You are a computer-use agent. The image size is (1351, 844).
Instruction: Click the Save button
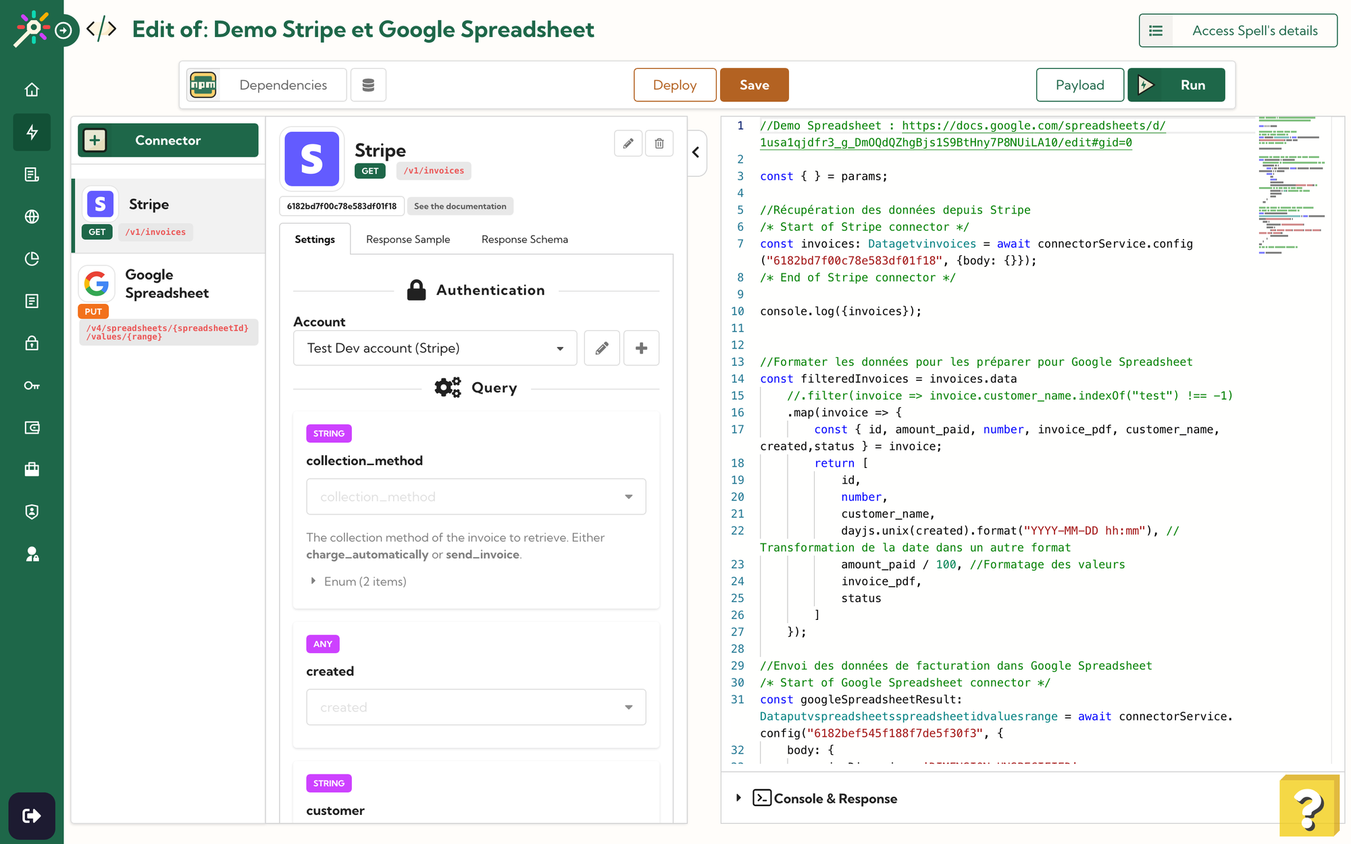(x=755, y=85)
